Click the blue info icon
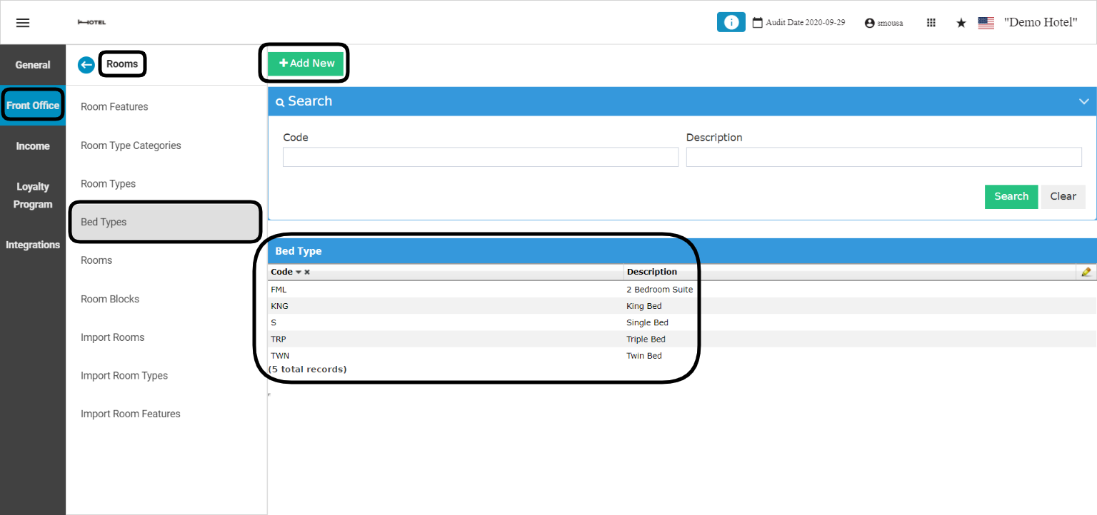 731,22
